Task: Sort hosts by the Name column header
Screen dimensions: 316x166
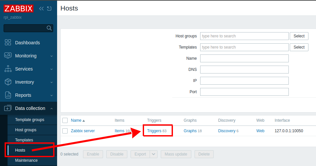Action: click(76, 120)
